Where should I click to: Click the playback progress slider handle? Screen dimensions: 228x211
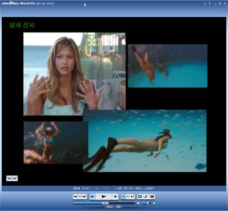[x=105, y=203]
